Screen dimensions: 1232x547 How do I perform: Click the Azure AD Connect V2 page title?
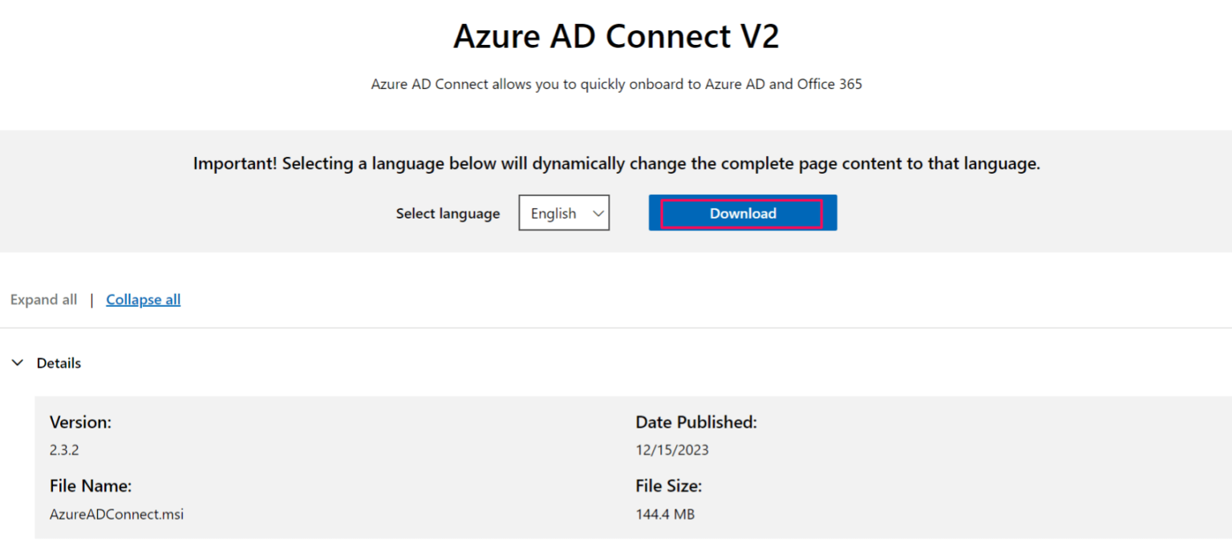[x=616, y=35]
